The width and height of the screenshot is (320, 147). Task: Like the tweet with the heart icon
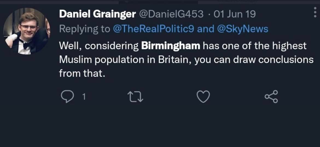(x=203, y=97)
